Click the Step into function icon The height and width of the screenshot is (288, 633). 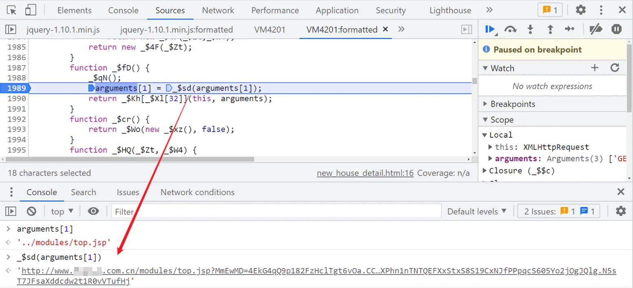point(530,29)
